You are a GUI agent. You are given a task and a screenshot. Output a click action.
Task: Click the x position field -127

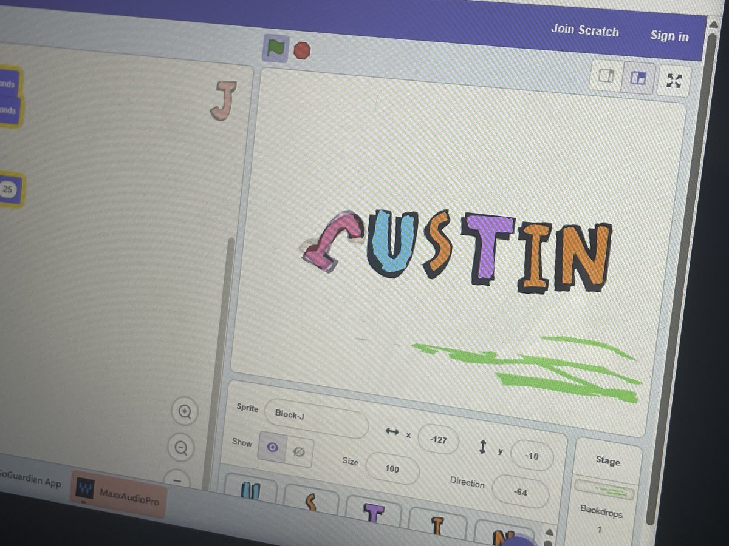[x=438, y=439]
